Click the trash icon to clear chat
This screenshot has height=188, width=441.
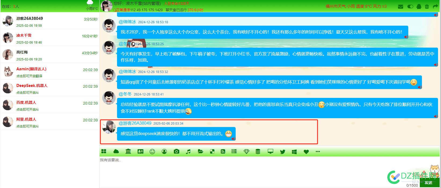pos(427,7)
